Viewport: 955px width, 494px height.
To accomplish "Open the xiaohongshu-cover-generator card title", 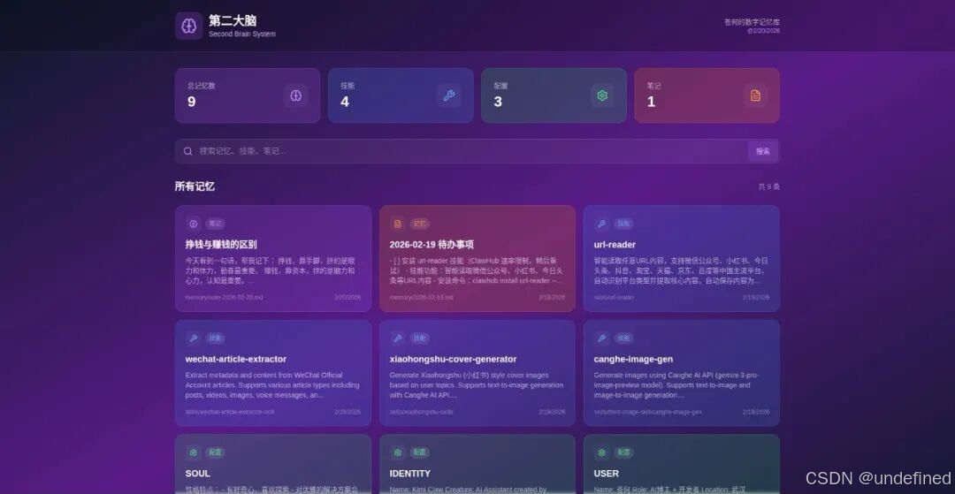I will tap(453, 359).
